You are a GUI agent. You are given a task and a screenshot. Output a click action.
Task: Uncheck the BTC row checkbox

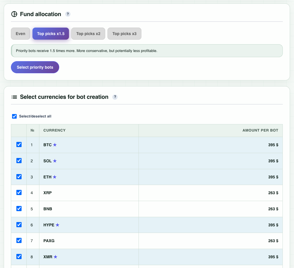coord(19,144)
